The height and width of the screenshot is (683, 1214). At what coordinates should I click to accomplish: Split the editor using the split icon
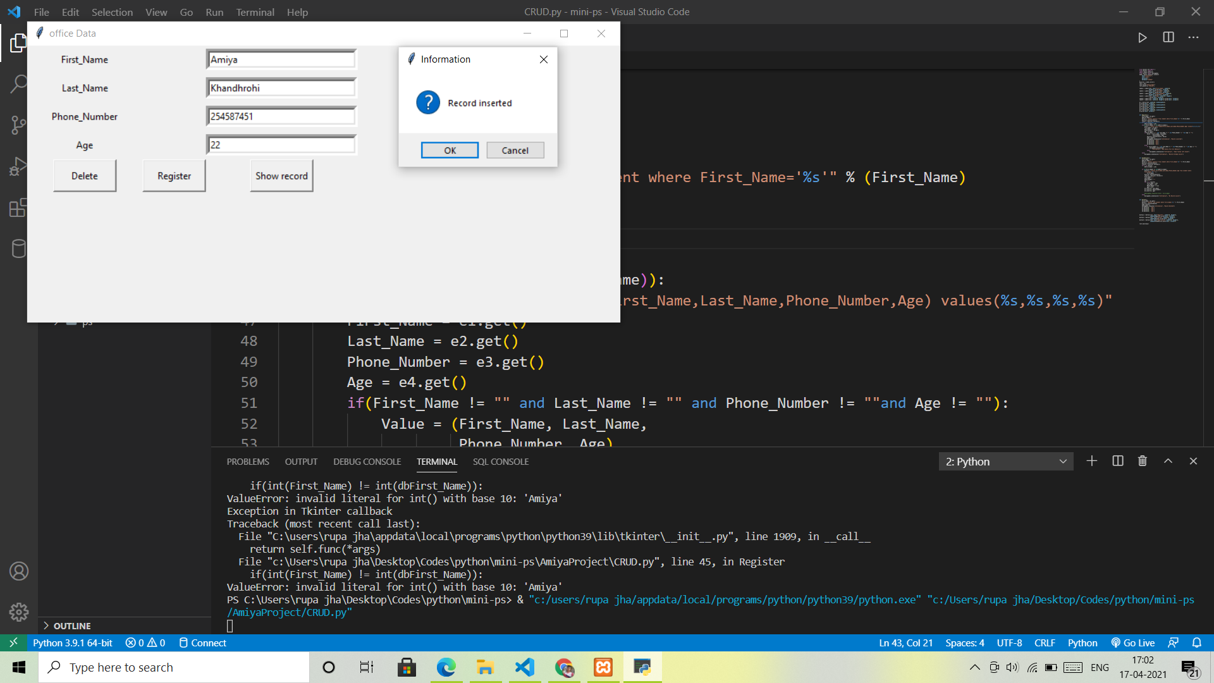click(1168, 37)
